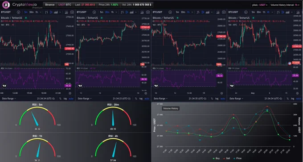303x162 pixels.
Task: Click the 21:34:34 (UTC+2) clock, first chart
Action: (x=46, y=99)
